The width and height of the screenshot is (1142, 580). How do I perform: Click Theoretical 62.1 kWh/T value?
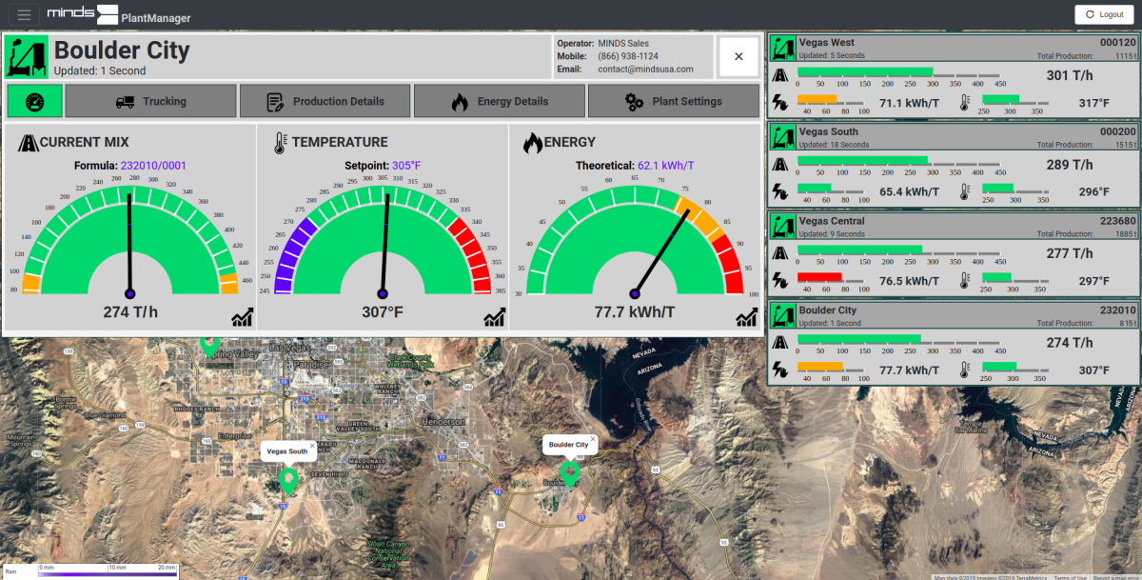tap(665, 166)
